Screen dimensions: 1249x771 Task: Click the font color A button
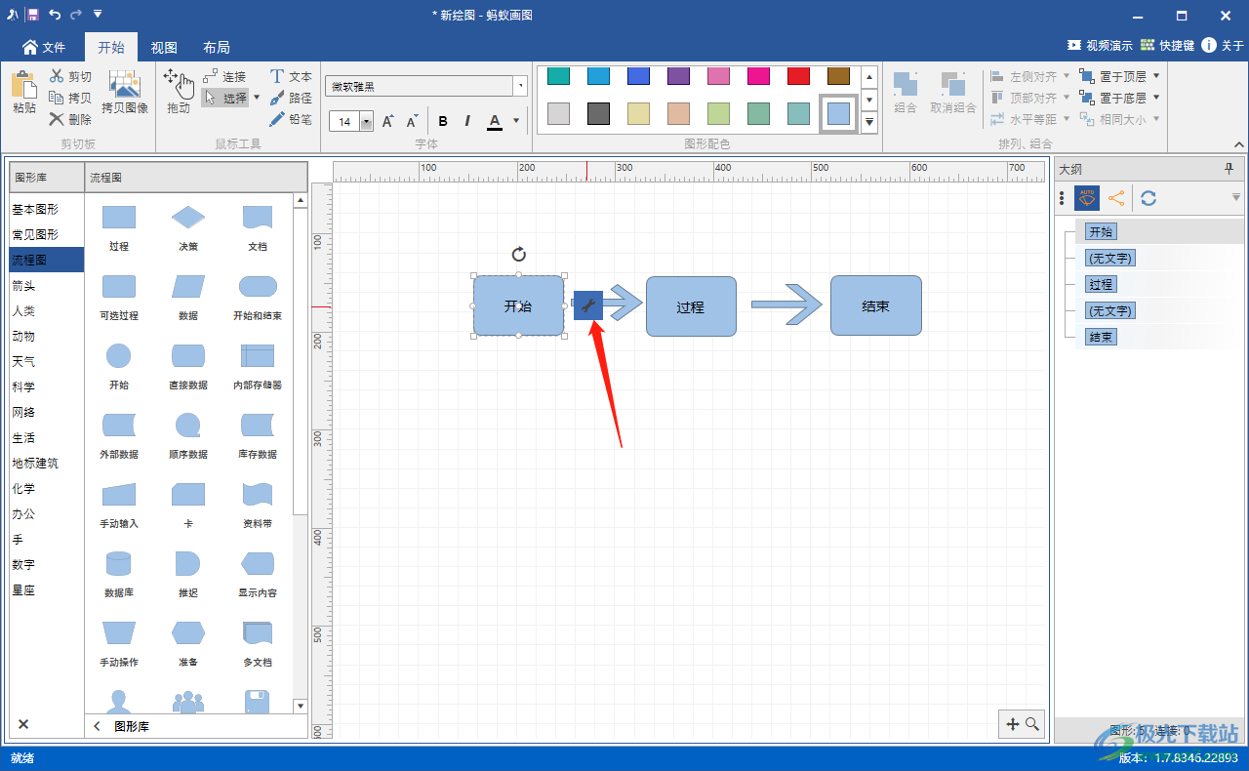495,121
